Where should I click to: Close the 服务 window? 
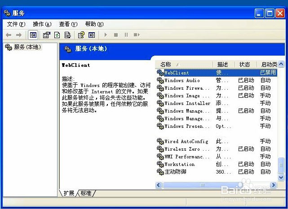pos(280,13)
